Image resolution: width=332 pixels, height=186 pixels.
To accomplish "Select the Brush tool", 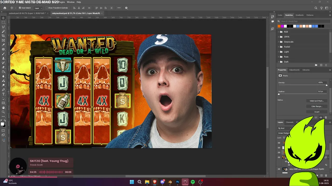I will pos(3,54).
